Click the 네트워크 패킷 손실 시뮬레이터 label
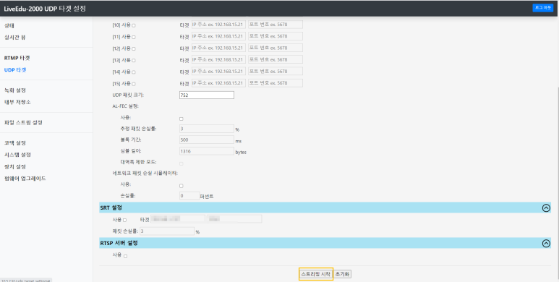 (x=145, y=174)
